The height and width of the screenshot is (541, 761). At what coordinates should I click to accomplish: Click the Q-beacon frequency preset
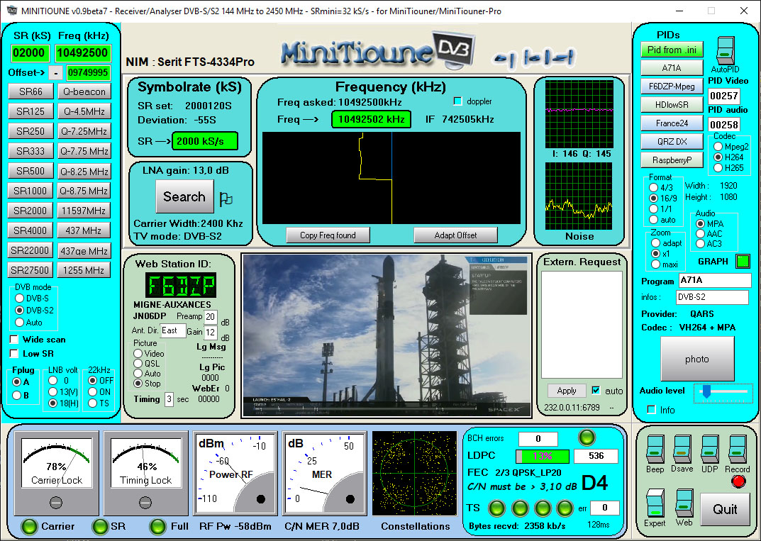coord(84,91)
